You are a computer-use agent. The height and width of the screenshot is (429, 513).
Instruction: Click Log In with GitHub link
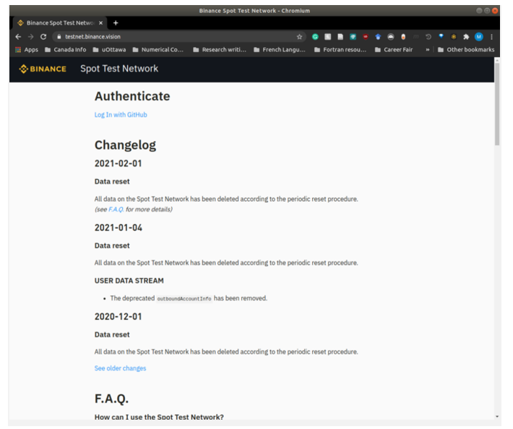pyautogui.click(x=121, y=115)
